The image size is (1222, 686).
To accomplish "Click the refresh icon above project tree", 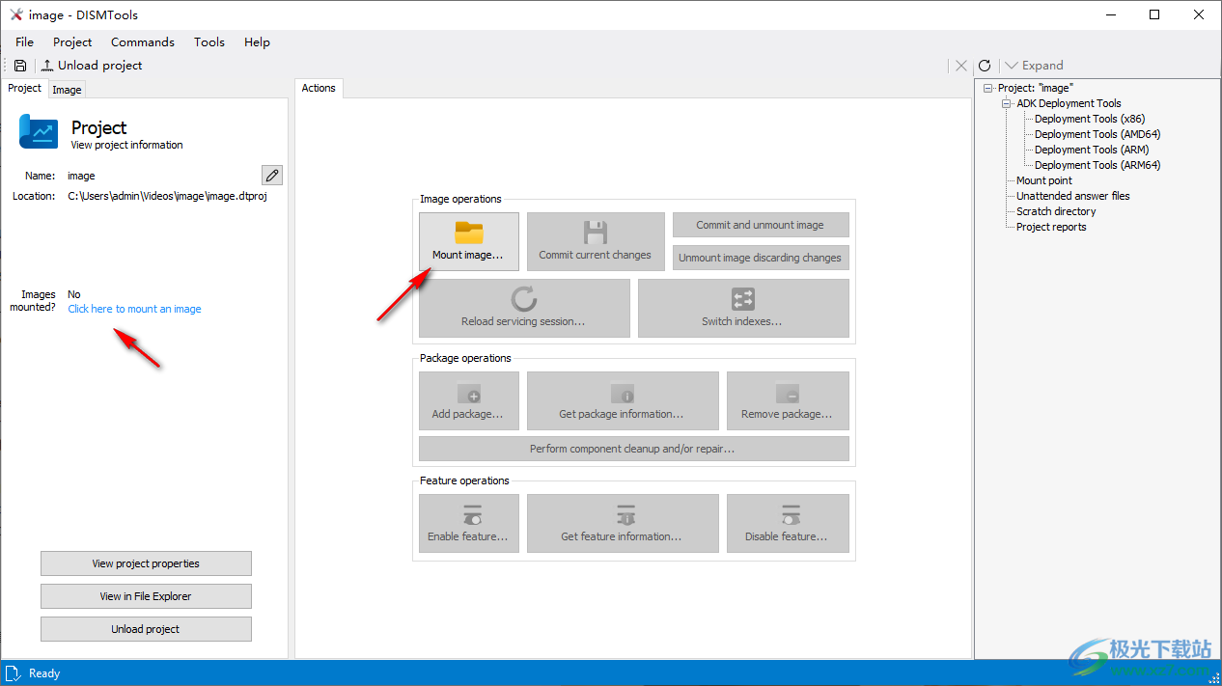I will (985, 66).
